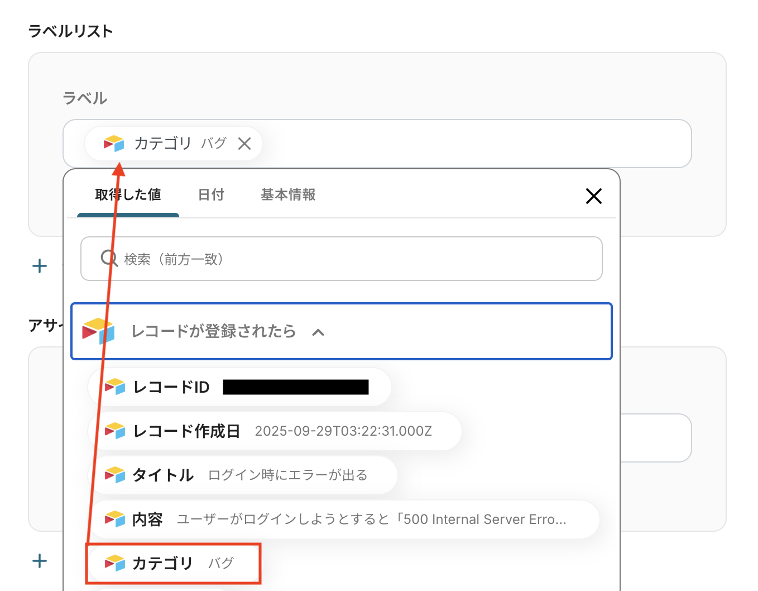The image size is (758, 591).
Task: Insert the カテゴリ バグ value from list
Action: 173,563
